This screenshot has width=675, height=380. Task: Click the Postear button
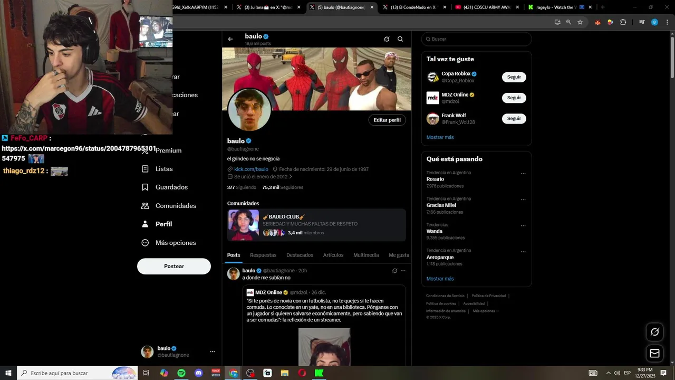[174, 267]
